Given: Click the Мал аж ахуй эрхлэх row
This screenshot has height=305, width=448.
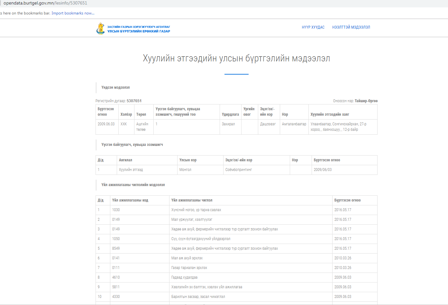Looking at the screenshot, I should (x=236, y=258).
